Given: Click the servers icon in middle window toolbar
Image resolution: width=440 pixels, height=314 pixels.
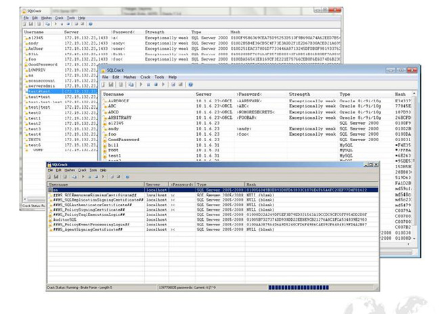Looking at the screenshot, I should 131,84.
